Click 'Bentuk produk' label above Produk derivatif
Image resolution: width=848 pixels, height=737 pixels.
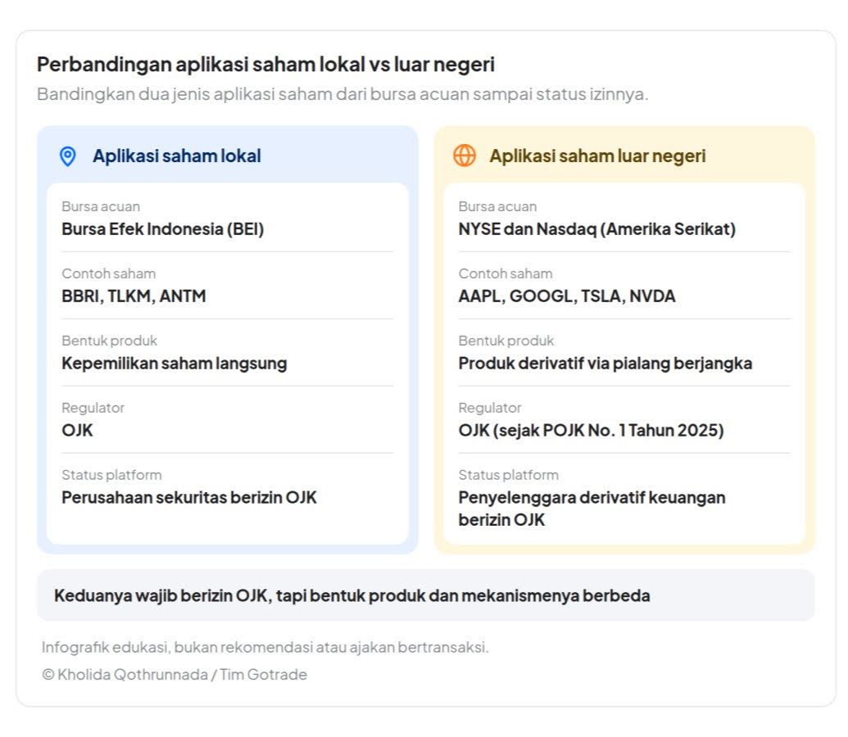click(x=506, y=341)
